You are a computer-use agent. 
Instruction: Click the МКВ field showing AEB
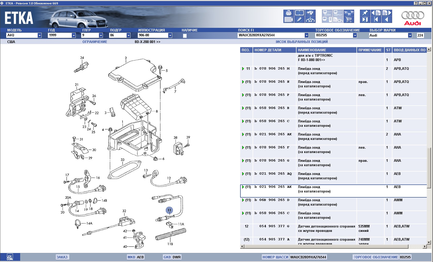140,257
